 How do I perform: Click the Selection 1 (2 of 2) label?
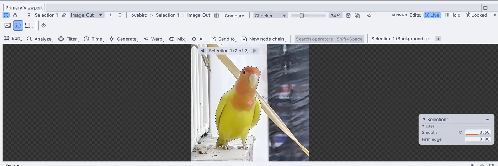(x=229, y=51)
